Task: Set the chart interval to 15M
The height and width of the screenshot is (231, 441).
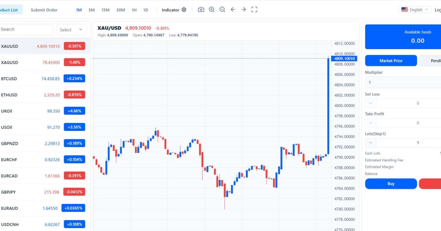Action: (x=105, y=10)
